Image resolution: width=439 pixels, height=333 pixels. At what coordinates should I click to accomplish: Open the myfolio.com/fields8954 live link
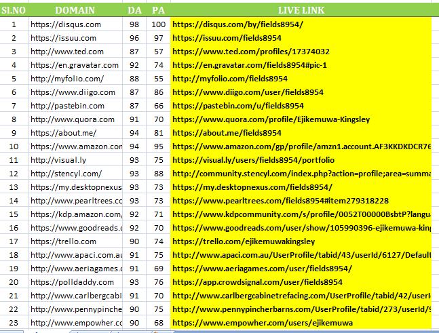point(230,79)
